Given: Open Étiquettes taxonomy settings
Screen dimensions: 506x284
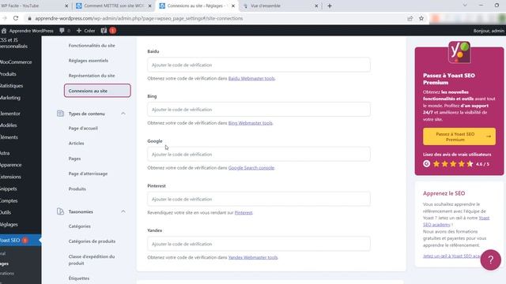Looking at the screenshot, I should click(x=79, y=278).
